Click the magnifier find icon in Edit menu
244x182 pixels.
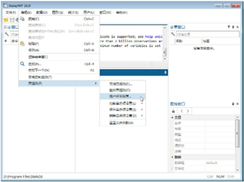pyautogui.click(x=23, y=64)
